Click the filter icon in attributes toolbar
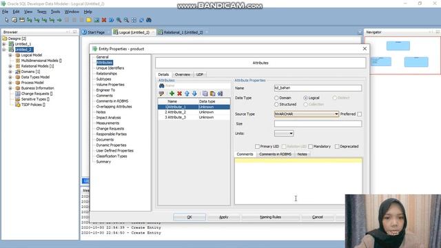The height and width of the screenshot is (248, 441). coord(161,94)
